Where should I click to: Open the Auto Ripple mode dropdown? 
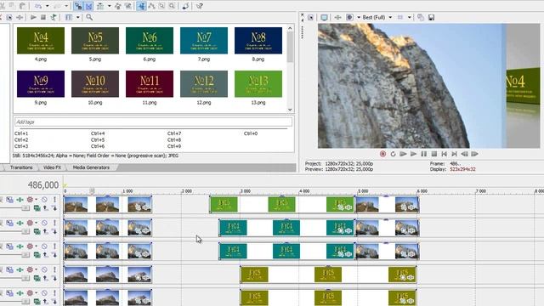tap(110, 6)
